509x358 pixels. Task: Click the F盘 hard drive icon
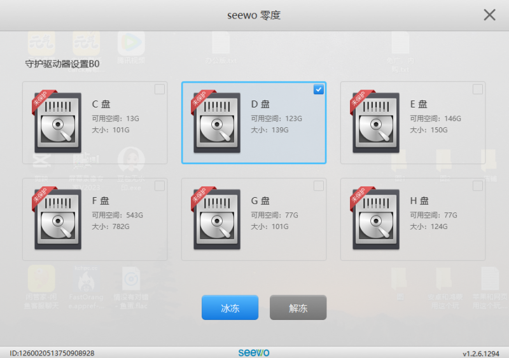click(56, 219)
